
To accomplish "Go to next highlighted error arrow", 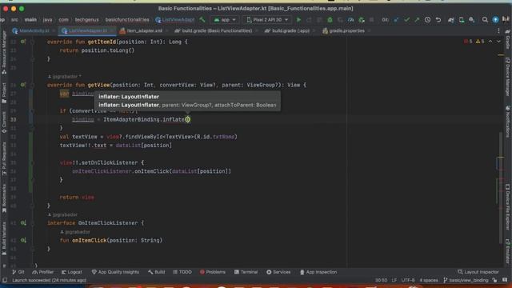I will pos(498,42).
